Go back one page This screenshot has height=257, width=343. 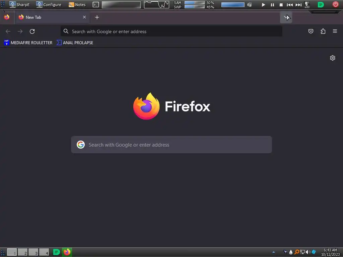pos(8,31)
